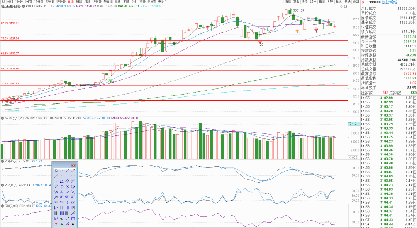Image resolution: width=417 pixels, height=228 pixels.
Task: Open the 多周期 multi-period view
Action: click(152, 2)
